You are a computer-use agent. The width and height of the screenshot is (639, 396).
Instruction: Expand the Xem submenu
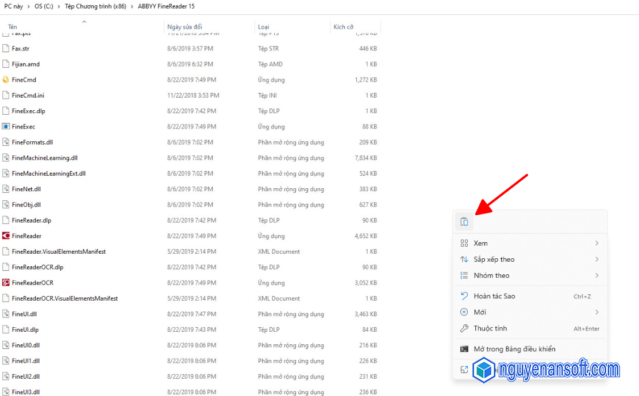pyautogui.click(x=596, y=243)
